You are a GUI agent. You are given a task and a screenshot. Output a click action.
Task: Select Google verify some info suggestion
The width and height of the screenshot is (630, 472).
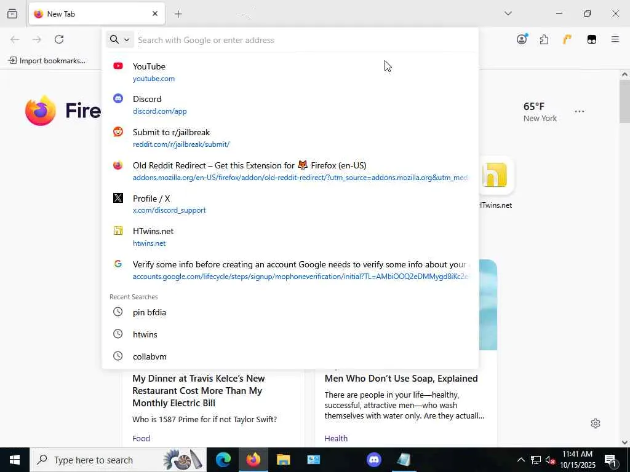290,270
